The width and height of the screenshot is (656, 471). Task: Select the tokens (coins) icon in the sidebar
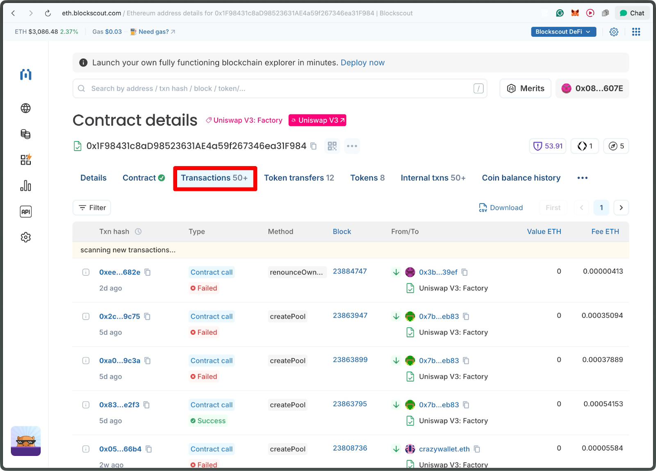coord(25,134)
